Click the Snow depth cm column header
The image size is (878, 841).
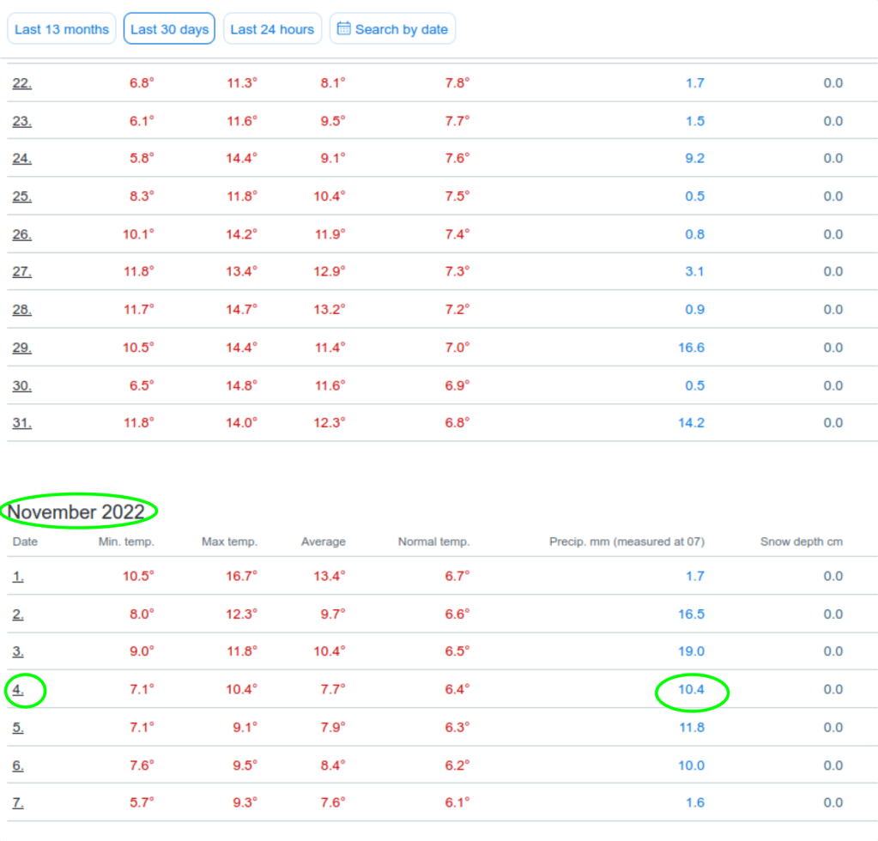click(x=802, y=542)
